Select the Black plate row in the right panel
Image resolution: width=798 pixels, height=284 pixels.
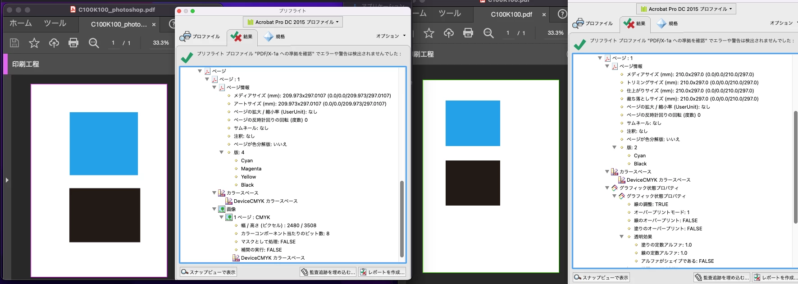point(640,164)
